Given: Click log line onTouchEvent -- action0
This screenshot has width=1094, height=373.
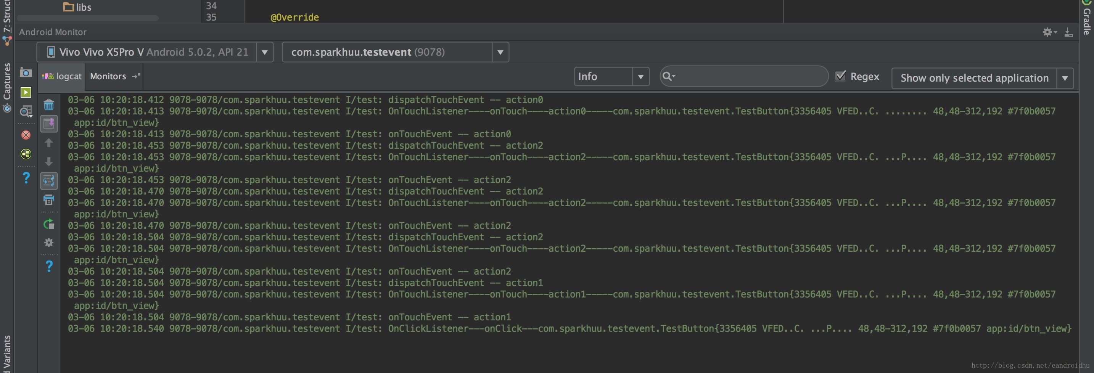Looking at the screenshot, I should tap(289, 134).
